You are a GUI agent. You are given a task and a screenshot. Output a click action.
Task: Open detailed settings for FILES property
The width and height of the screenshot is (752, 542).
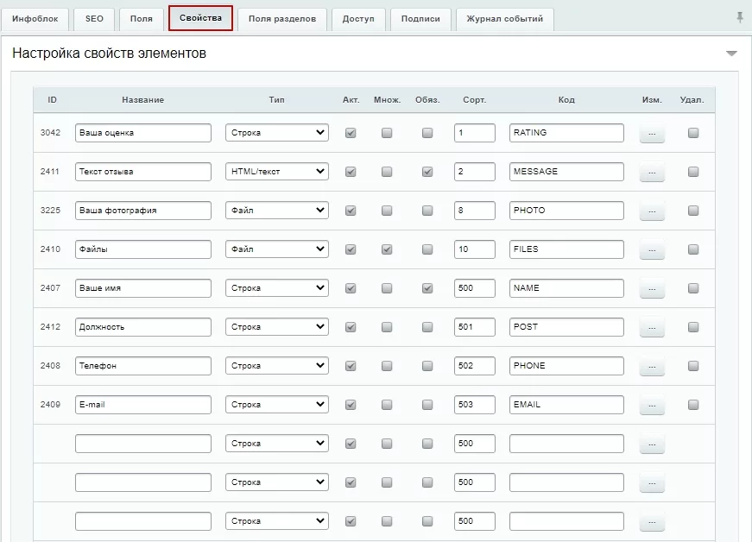coord(652,249)
